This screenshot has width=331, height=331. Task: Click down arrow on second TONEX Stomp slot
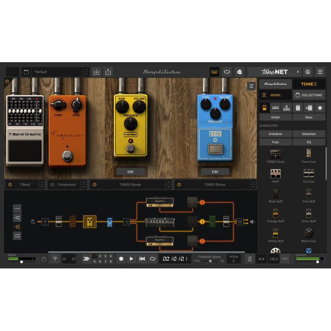click(x=253, y=187)
